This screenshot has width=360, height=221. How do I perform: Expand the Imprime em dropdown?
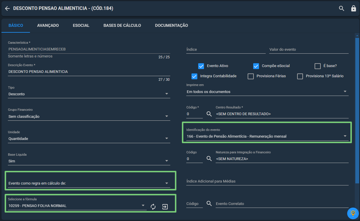267,92
